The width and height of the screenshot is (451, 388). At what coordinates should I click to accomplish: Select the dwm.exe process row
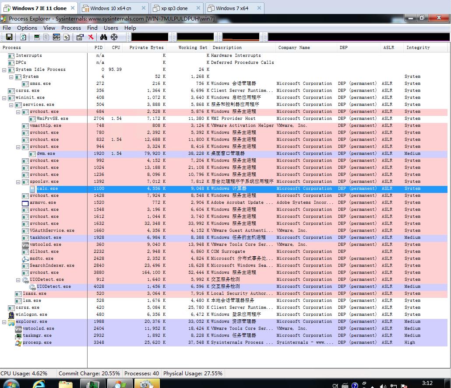224,154
